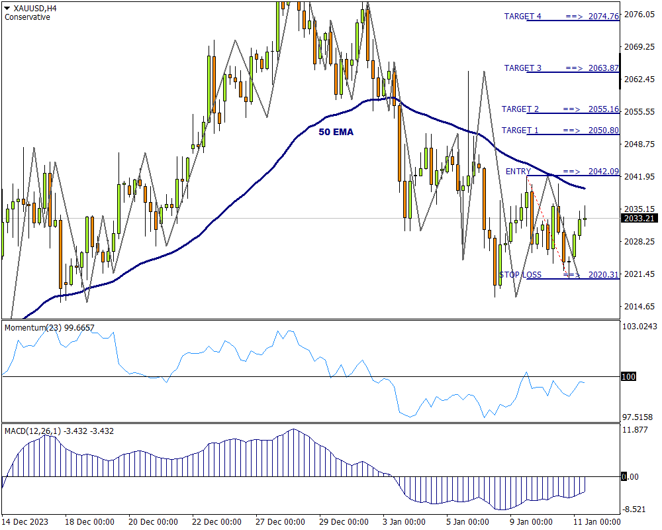Select the ENTRY price 2042.09

[x=603, y=172]
